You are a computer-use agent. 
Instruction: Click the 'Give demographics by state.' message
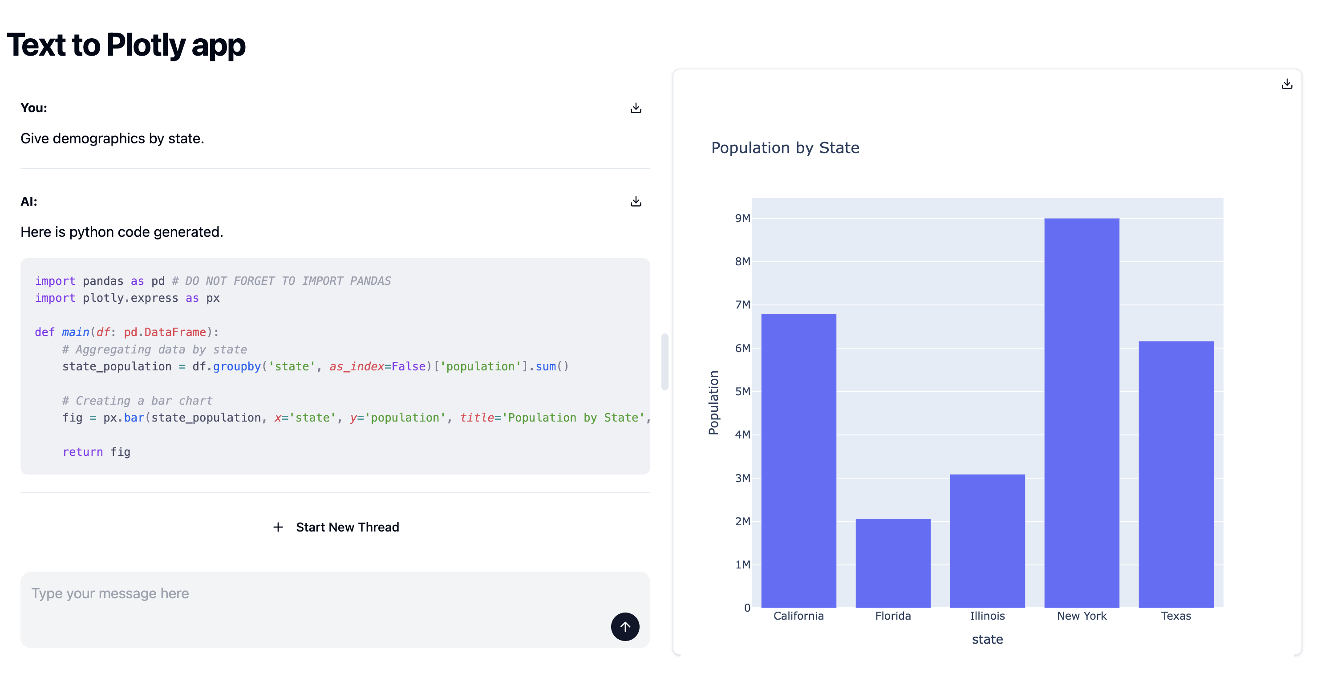click(x=112, y=138)
